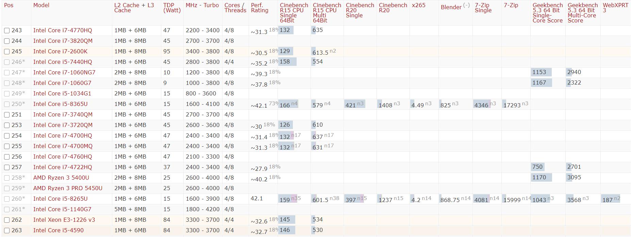Check the box for Intel Core i7-3720QM
The height and width of the screenshot is (237, 631).
[7, 125]
